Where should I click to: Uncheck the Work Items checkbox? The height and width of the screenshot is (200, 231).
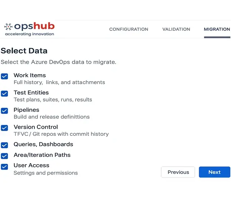(4, 76)
